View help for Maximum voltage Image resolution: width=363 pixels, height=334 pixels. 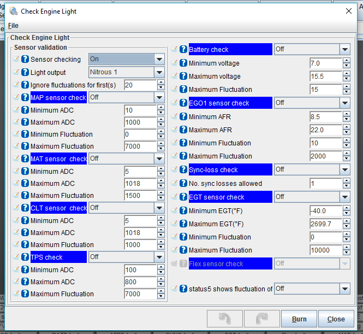click(183, 76)
